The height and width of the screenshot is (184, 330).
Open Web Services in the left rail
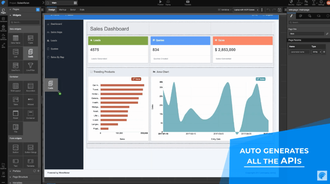[3, 28]
